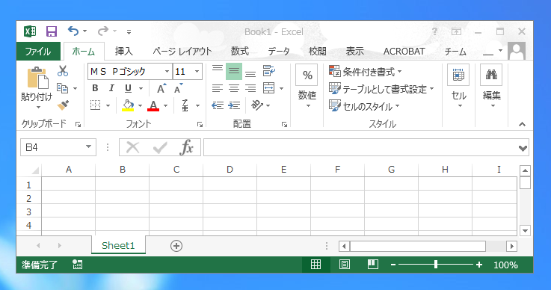Click zoom in plus button
551x290 pixels.
point(479,265)
